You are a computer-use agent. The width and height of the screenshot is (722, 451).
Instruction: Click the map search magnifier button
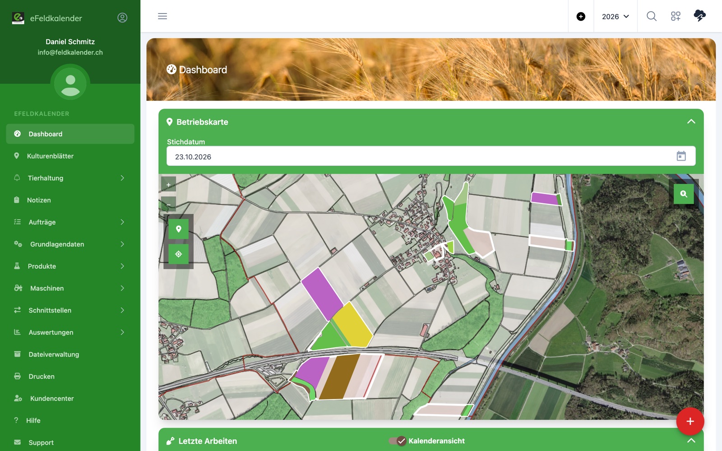click(684, 194)
